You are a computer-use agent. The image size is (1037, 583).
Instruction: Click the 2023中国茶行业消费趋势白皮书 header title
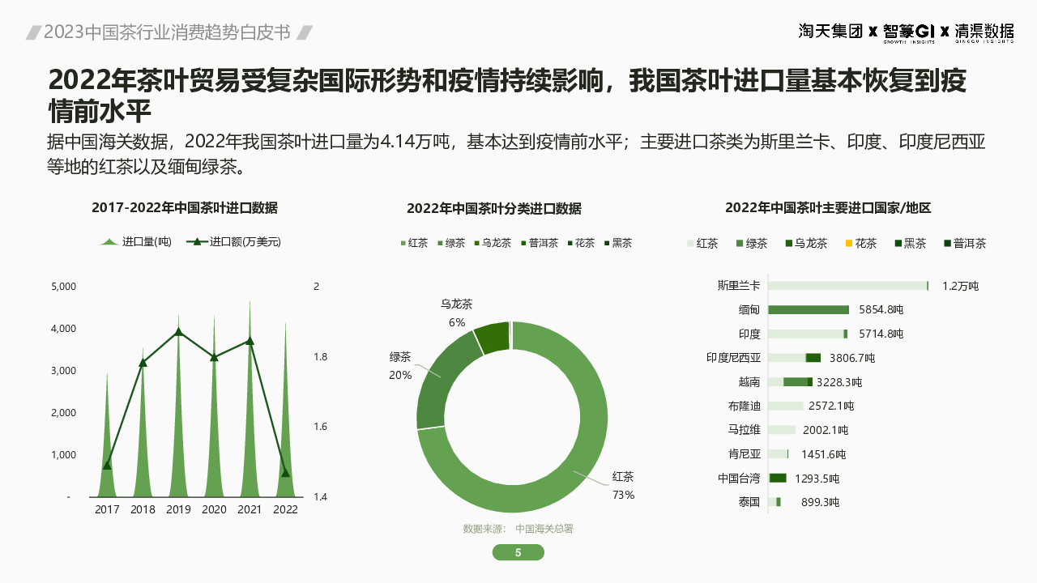tap(167, 32)
